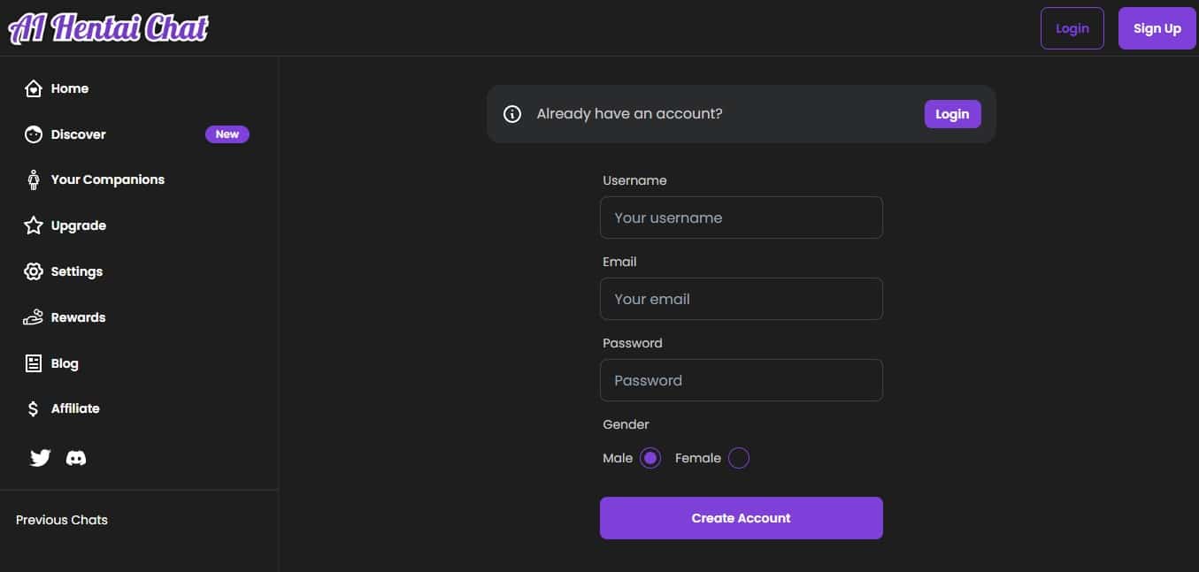Focus the Your username field
This screenshot has width=1199, height=572.
742,217
